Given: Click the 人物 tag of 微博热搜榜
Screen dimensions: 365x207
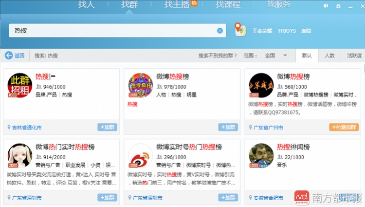Looking at the screenshot, I should point(161,94).
